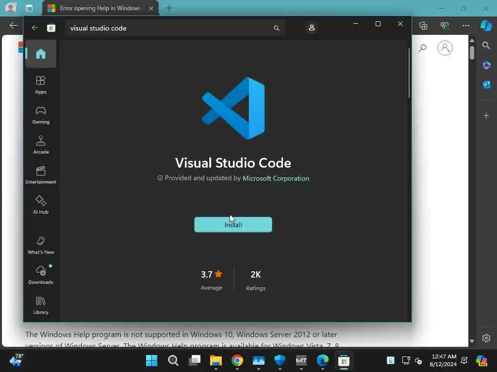The height and width of the screenshot is (372, 497).
Task: Open Copilot in the Edge toolbar
Action: (486, 26)
